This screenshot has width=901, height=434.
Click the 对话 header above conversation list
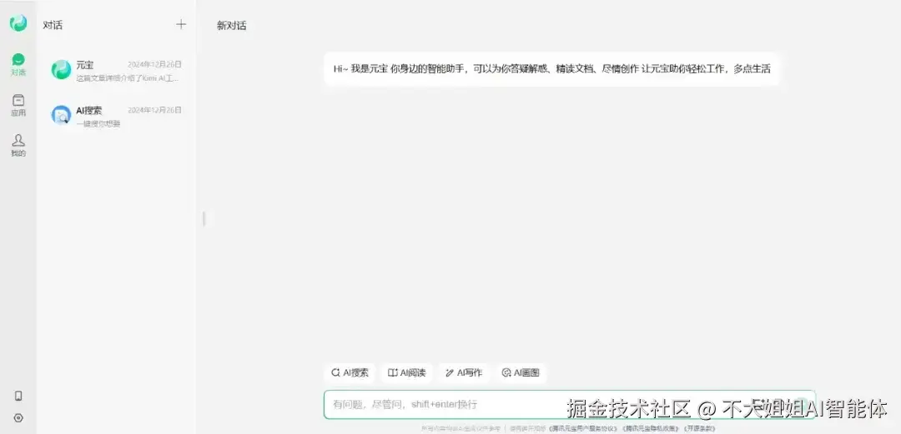pyautogui.click(x=53, y=25)
